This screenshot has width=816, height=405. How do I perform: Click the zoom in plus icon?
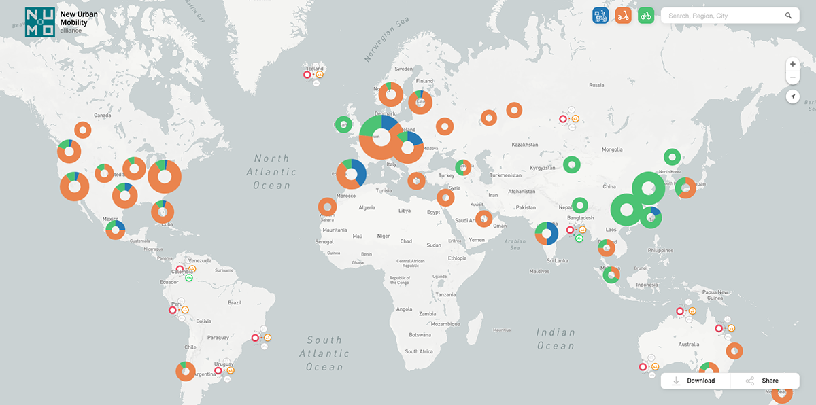click(x=793, y=63)
